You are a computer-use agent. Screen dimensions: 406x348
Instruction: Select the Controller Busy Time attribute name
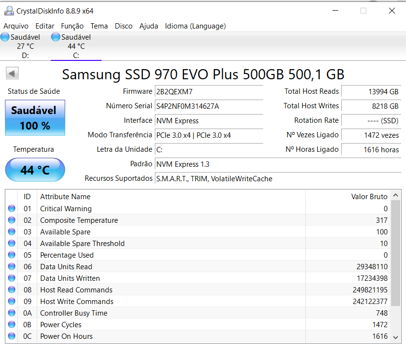coord(74,313)
